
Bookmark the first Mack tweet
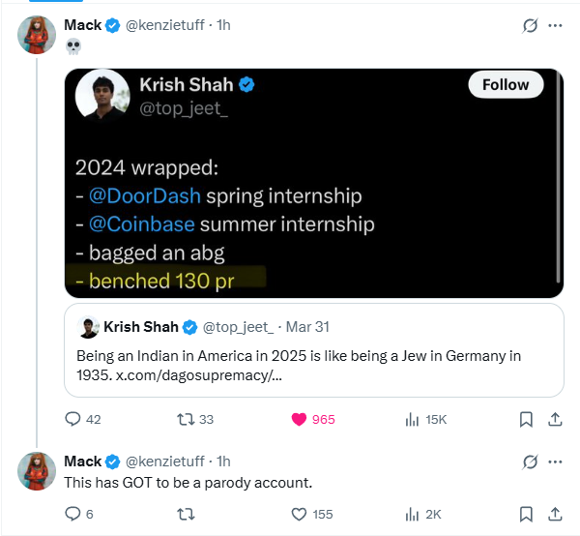pos(526,419)
